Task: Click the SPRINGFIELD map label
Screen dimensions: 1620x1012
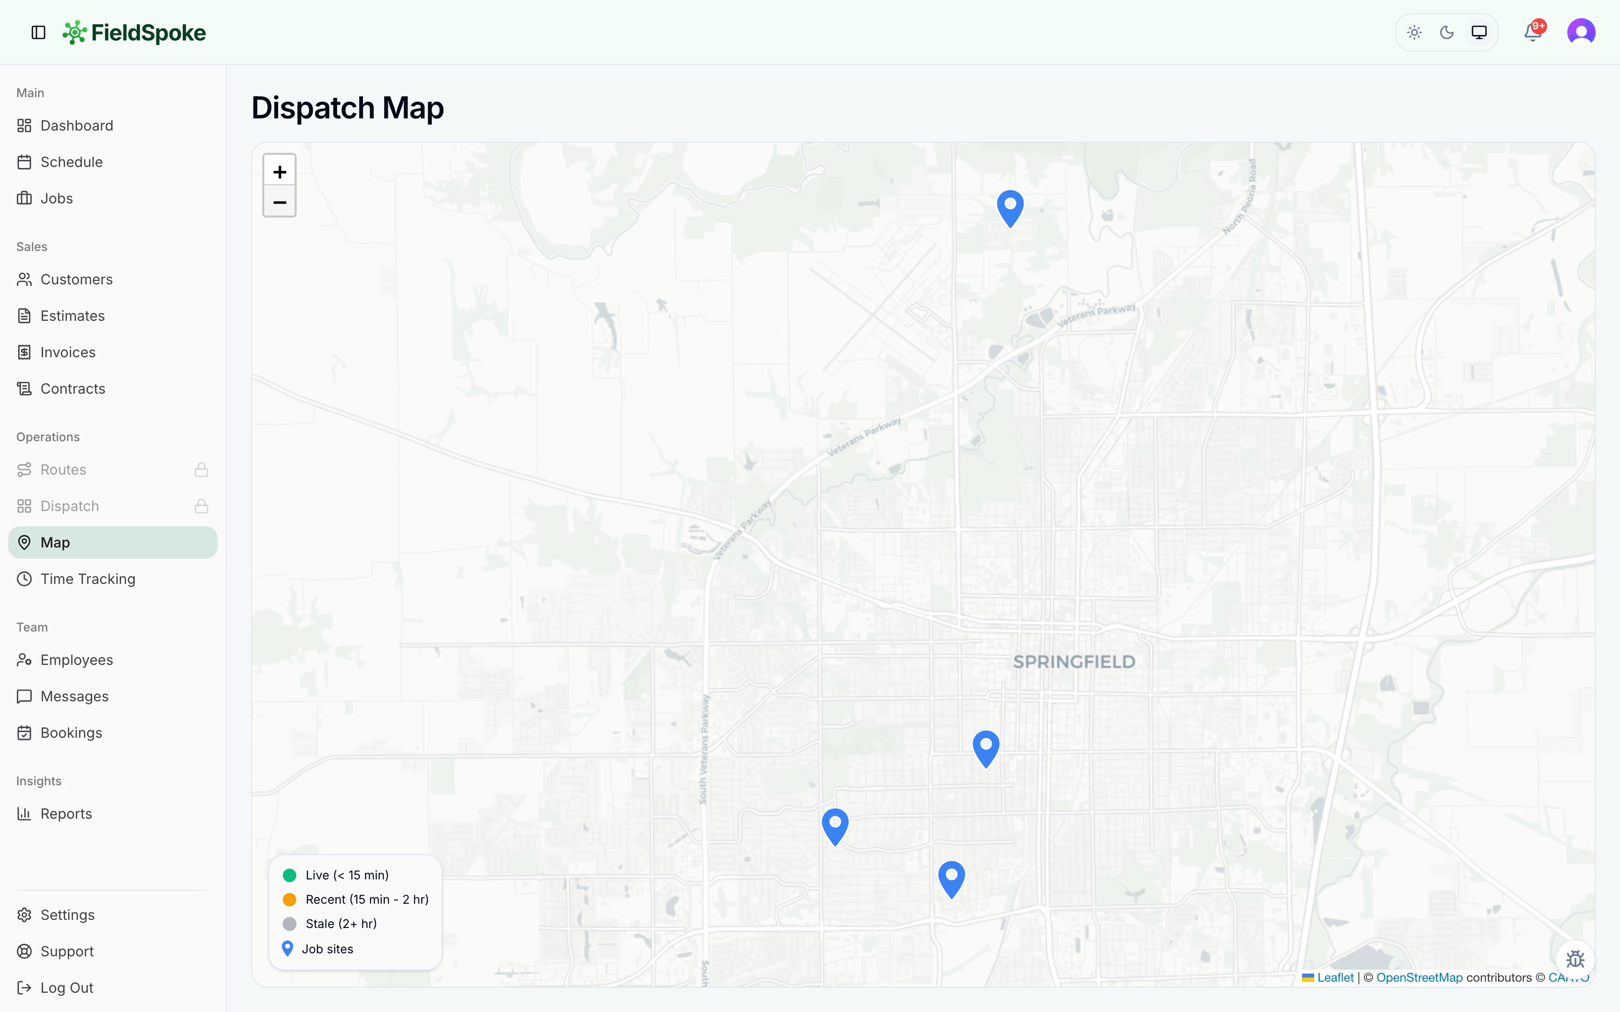Action: pyautogui.click(x=1074, y=662)
